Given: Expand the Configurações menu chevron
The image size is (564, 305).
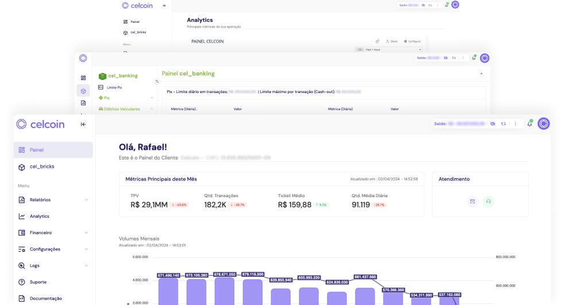Looking at the screenshot, I should (x=86, y=249).
